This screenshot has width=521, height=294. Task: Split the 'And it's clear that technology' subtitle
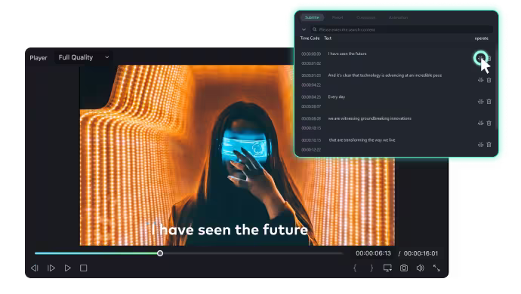pyautogui.click(x=480, y=80)
